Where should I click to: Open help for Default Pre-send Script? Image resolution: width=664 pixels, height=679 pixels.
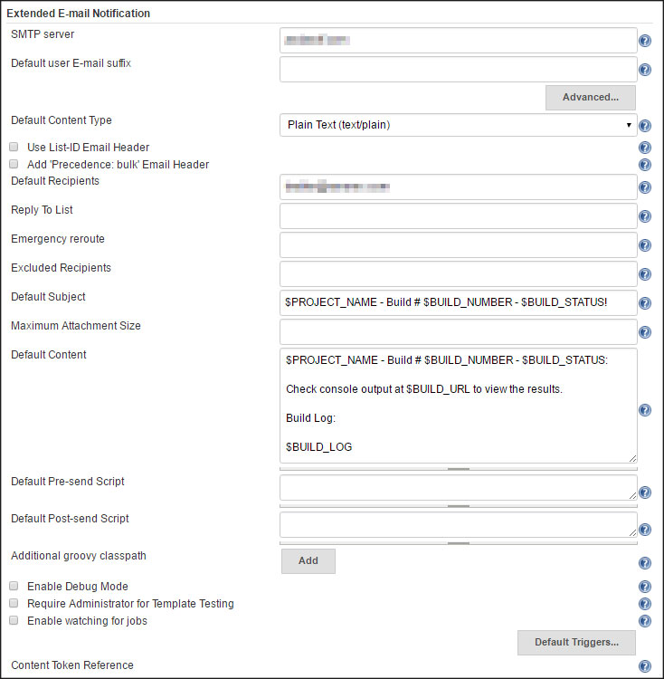tap(644, 493)
